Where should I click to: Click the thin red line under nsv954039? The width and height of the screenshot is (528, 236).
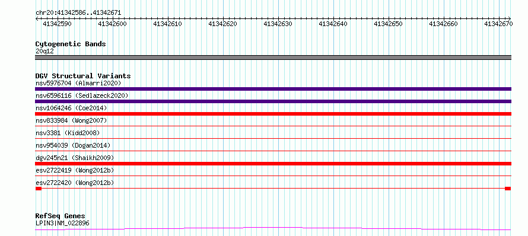click(x=273, y=151)
